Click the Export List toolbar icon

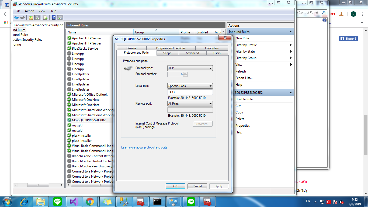[x=46, y=18]
